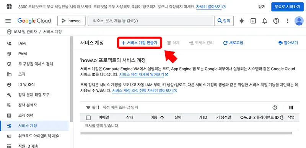The height and width of the screenshot is (148, 306).
Task: Click the 알아보기 learn button
Action: pos(288,43)
